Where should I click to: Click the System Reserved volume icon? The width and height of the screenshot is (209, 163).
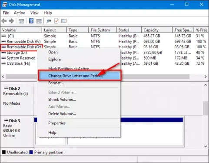[3, 58]
